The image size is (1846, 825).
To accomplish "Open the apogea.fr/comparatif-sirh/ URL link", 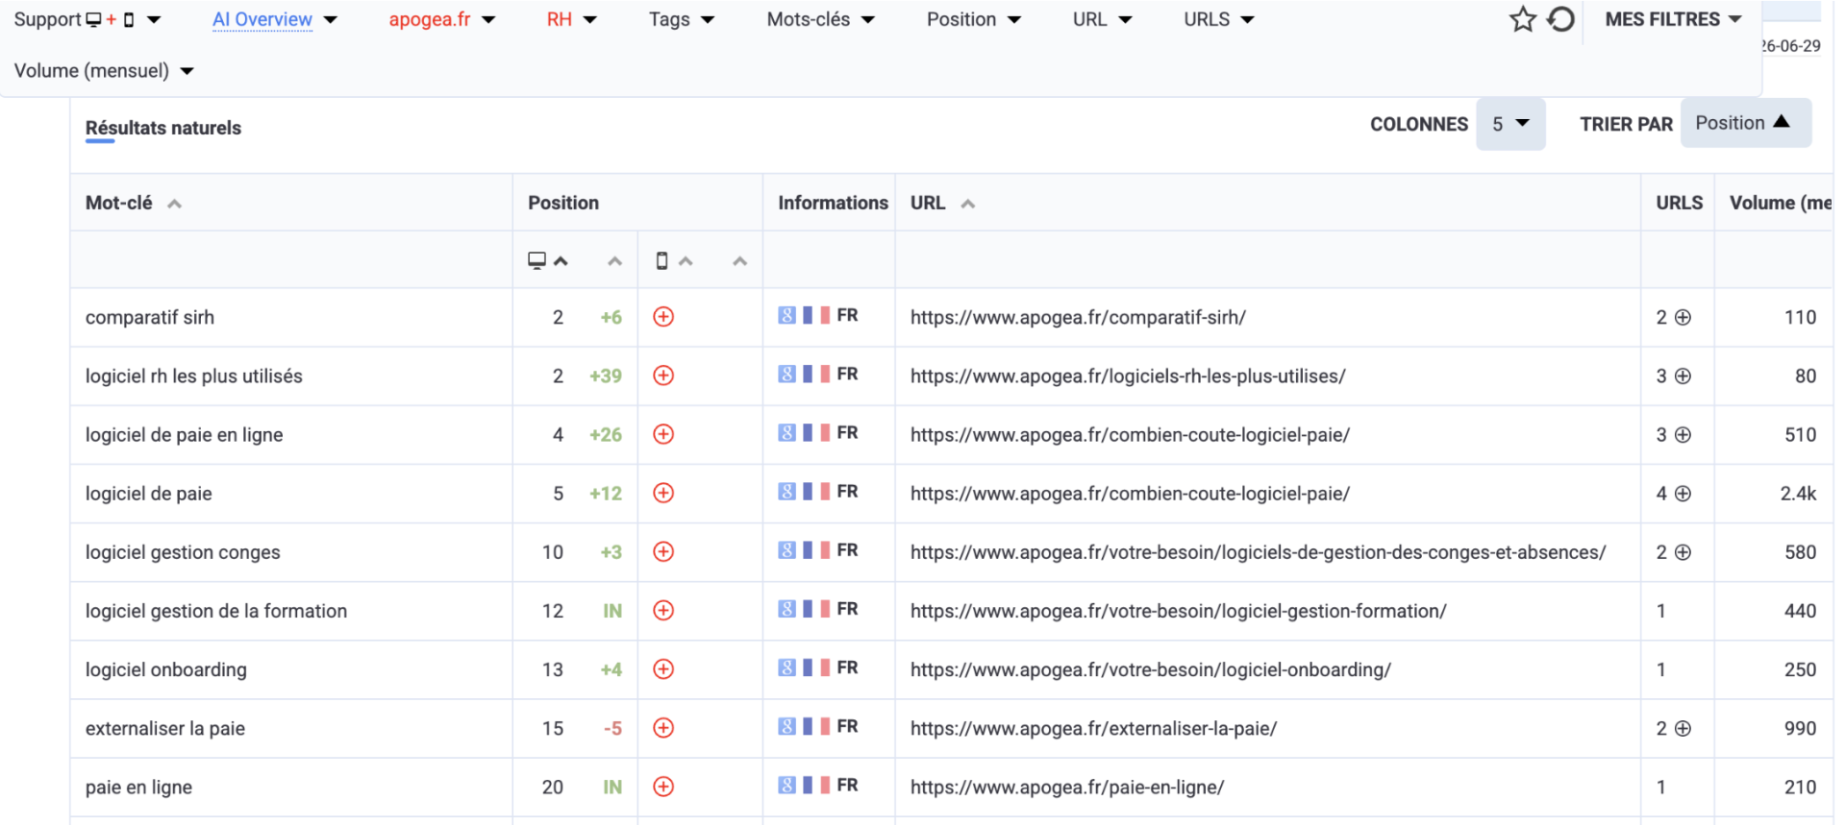I will tap(1078, 317).
